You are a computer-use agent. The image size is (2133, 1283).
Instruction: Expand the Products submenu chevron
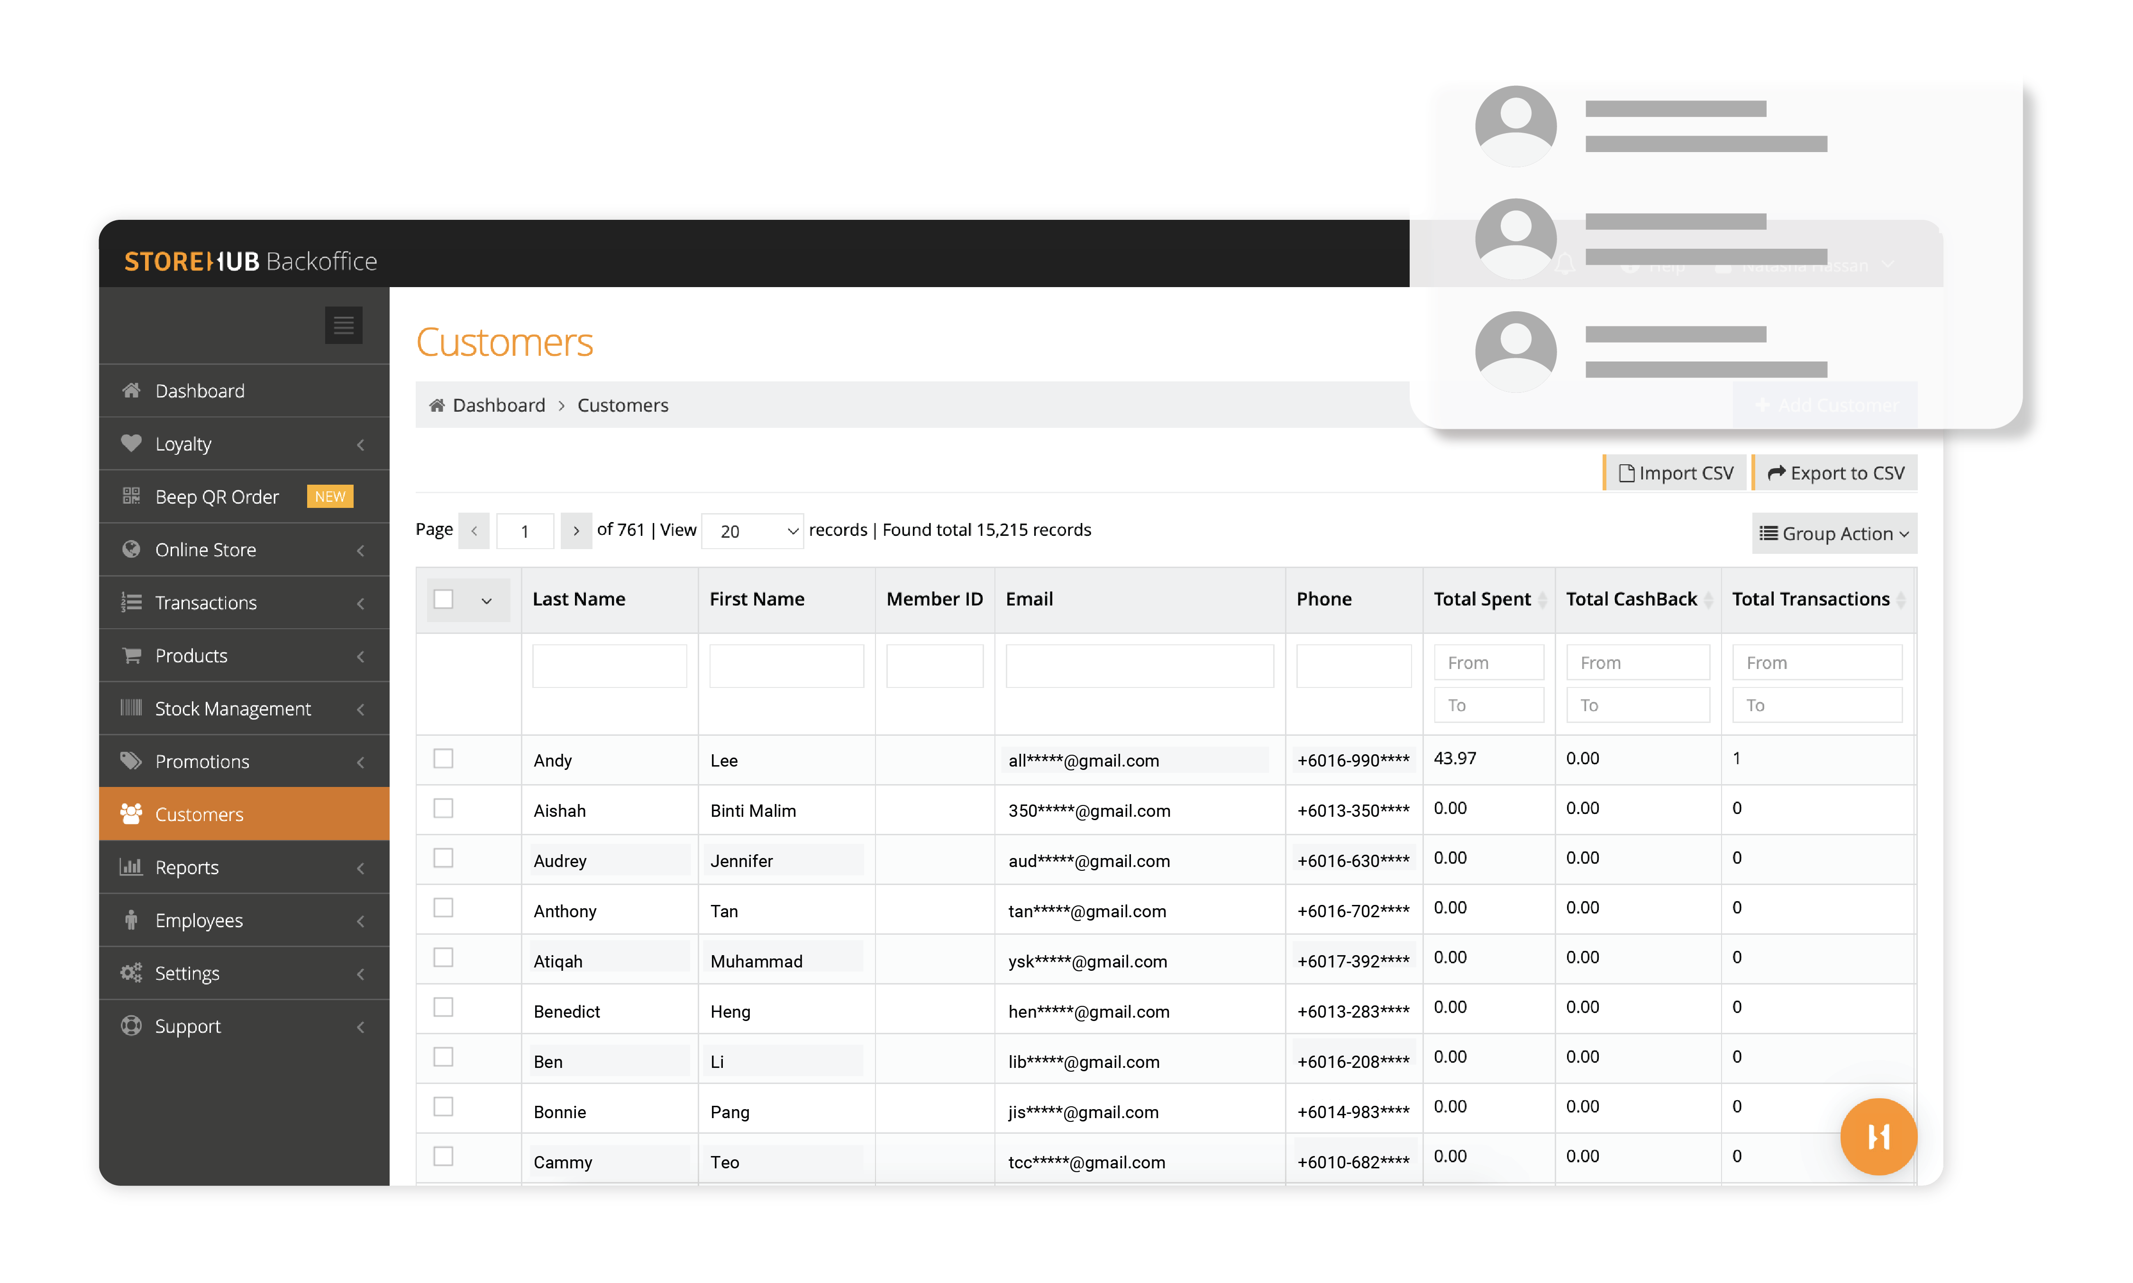[361, 656]
